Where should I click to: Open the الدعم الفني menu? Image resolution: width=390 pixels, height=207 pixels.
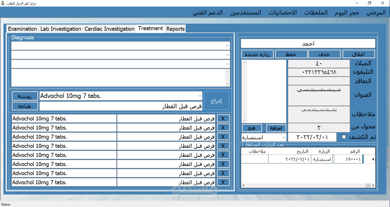point(208,13)
